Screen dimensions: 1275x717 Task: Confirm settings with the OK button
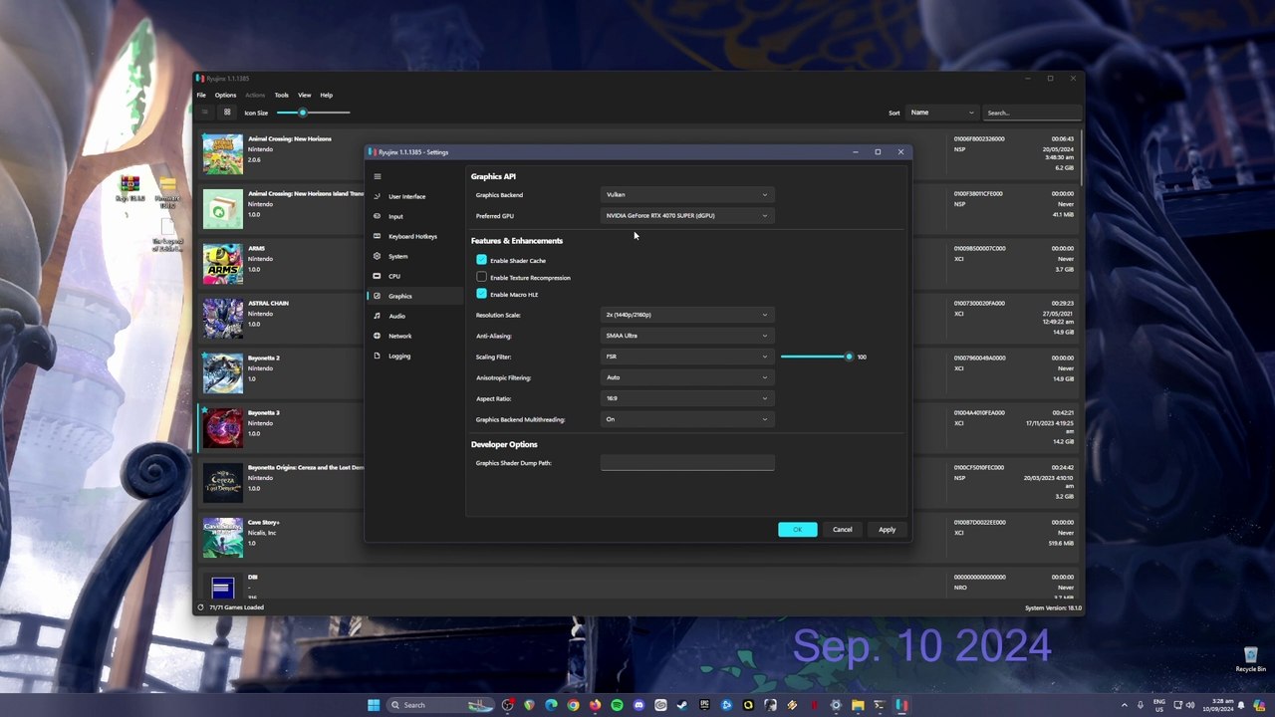tap(797, 530)
